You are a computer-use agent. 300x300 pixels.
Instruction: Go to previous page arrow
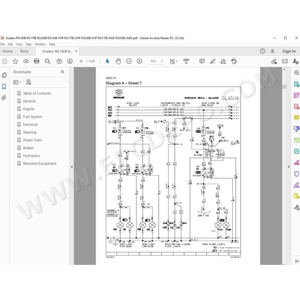(x=59, y=61)
